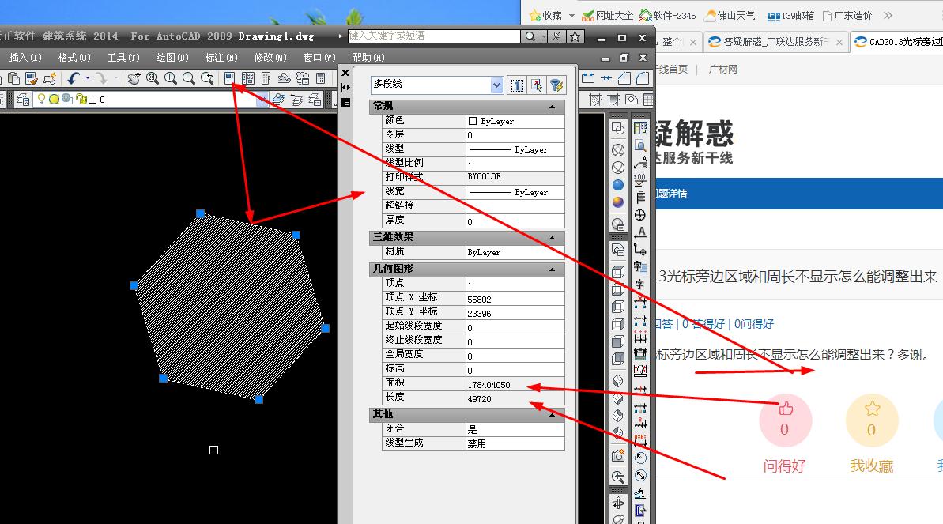The height and width of the screenshot is (524, 943).
Task: Click the camera create icon in side toolbar
Action: coord(617,455)
